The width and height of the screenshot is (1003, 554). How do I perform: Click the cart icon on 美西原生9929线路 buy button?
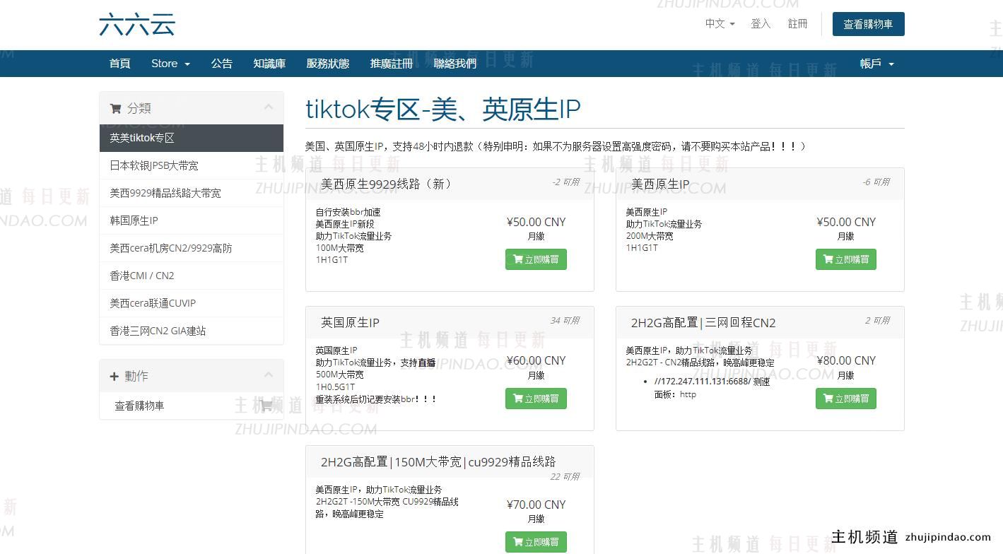tap(517, 259)
